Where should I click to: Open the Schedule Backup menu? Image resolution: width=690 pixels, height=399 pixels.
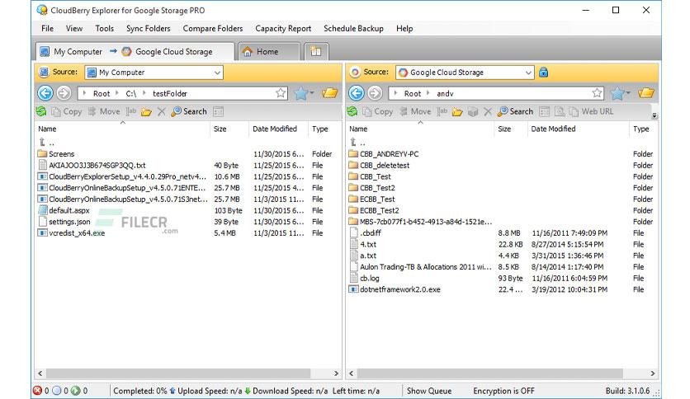click(353, 29)
